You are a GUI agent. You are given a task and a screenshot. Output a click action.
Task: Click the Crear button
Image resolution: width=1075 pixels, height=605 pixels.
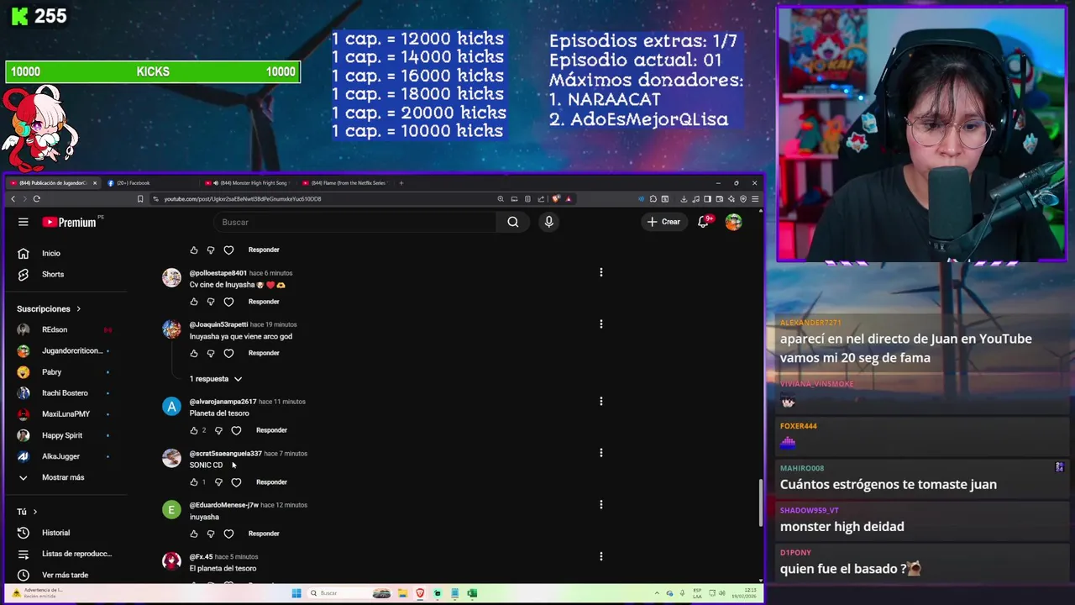(x=663, y=222)
